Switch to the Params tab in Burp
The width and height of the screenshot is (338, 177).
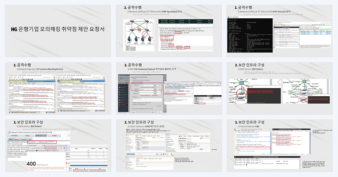click(x=17, y=139)
